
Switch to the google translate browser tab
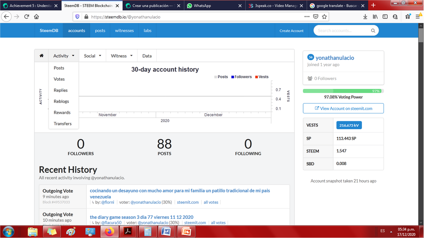pyautogui.click(x=337, y=6)
